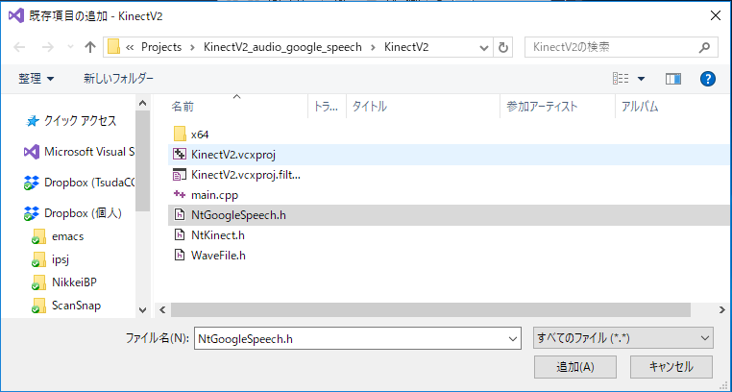Click 新しいフォルダー to create folder
732x392 pixels.
pyautogui.click(x=118, y=78)
